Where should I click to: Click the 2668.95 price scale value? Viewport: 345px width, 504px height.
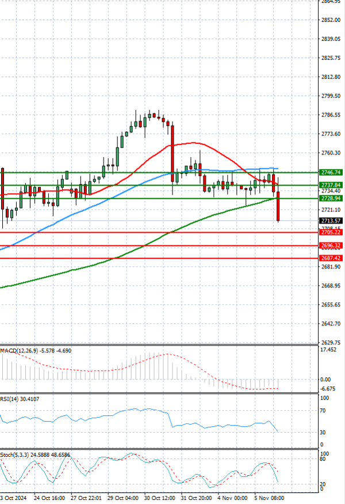pyautogui.click(x=331, y=286)
